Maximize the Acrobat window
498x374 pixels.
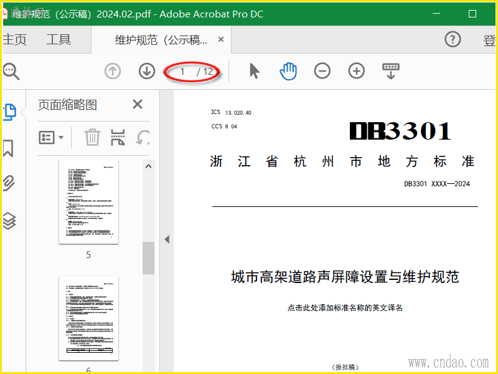click(472, 14)
